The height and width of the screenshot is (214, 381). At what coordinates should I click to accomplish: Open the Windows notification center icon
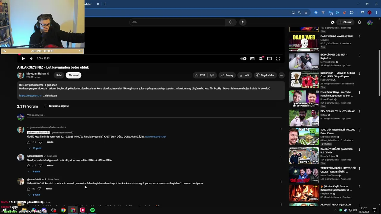(375, 210)
